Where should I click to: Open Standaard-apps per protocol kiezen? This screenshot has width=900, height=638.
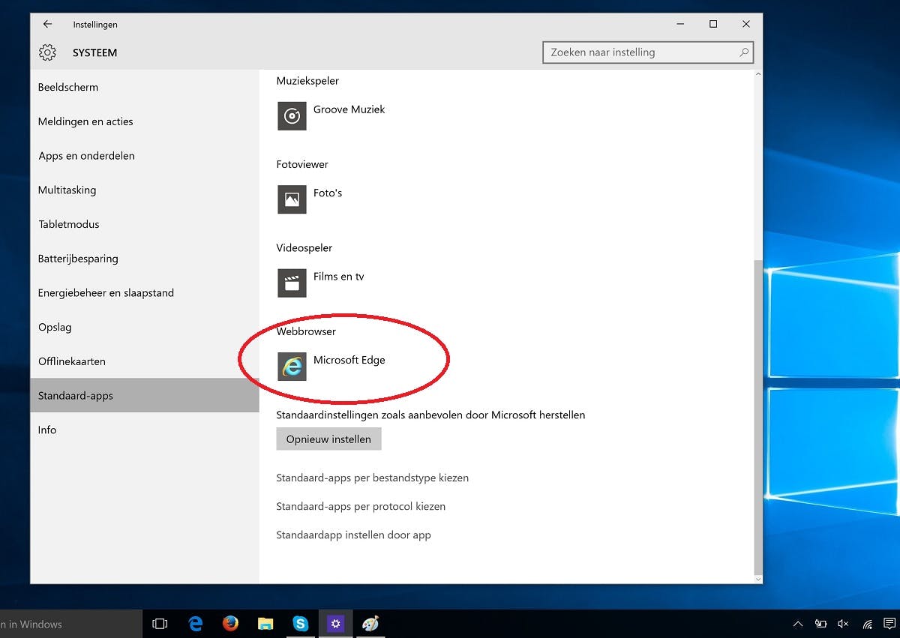pyautogui.click(x=361, y=506)
